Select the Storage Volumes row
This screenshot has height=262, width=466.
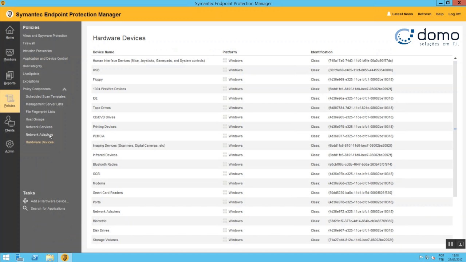coord(272,240)
